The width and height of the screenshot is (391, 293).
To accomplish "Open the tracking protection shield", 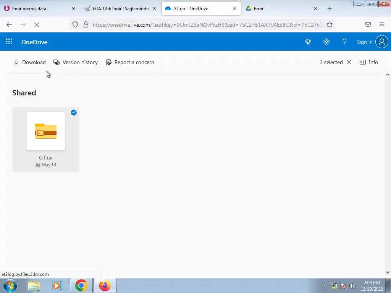I will click(75, 24).
